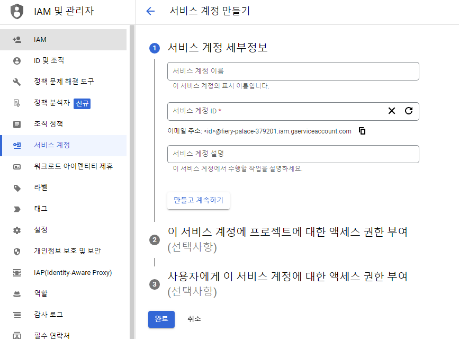Select 조직 정책 menu item

(x=63, y=124)
